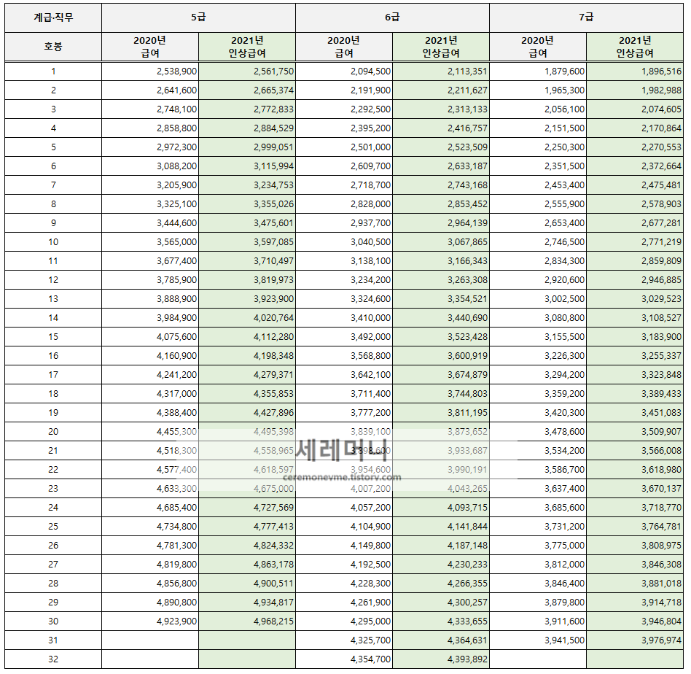Select cell 2,555,900 in row 8
Image resolution: width=691 pixels, height=674 pixels.
(538, 204)
